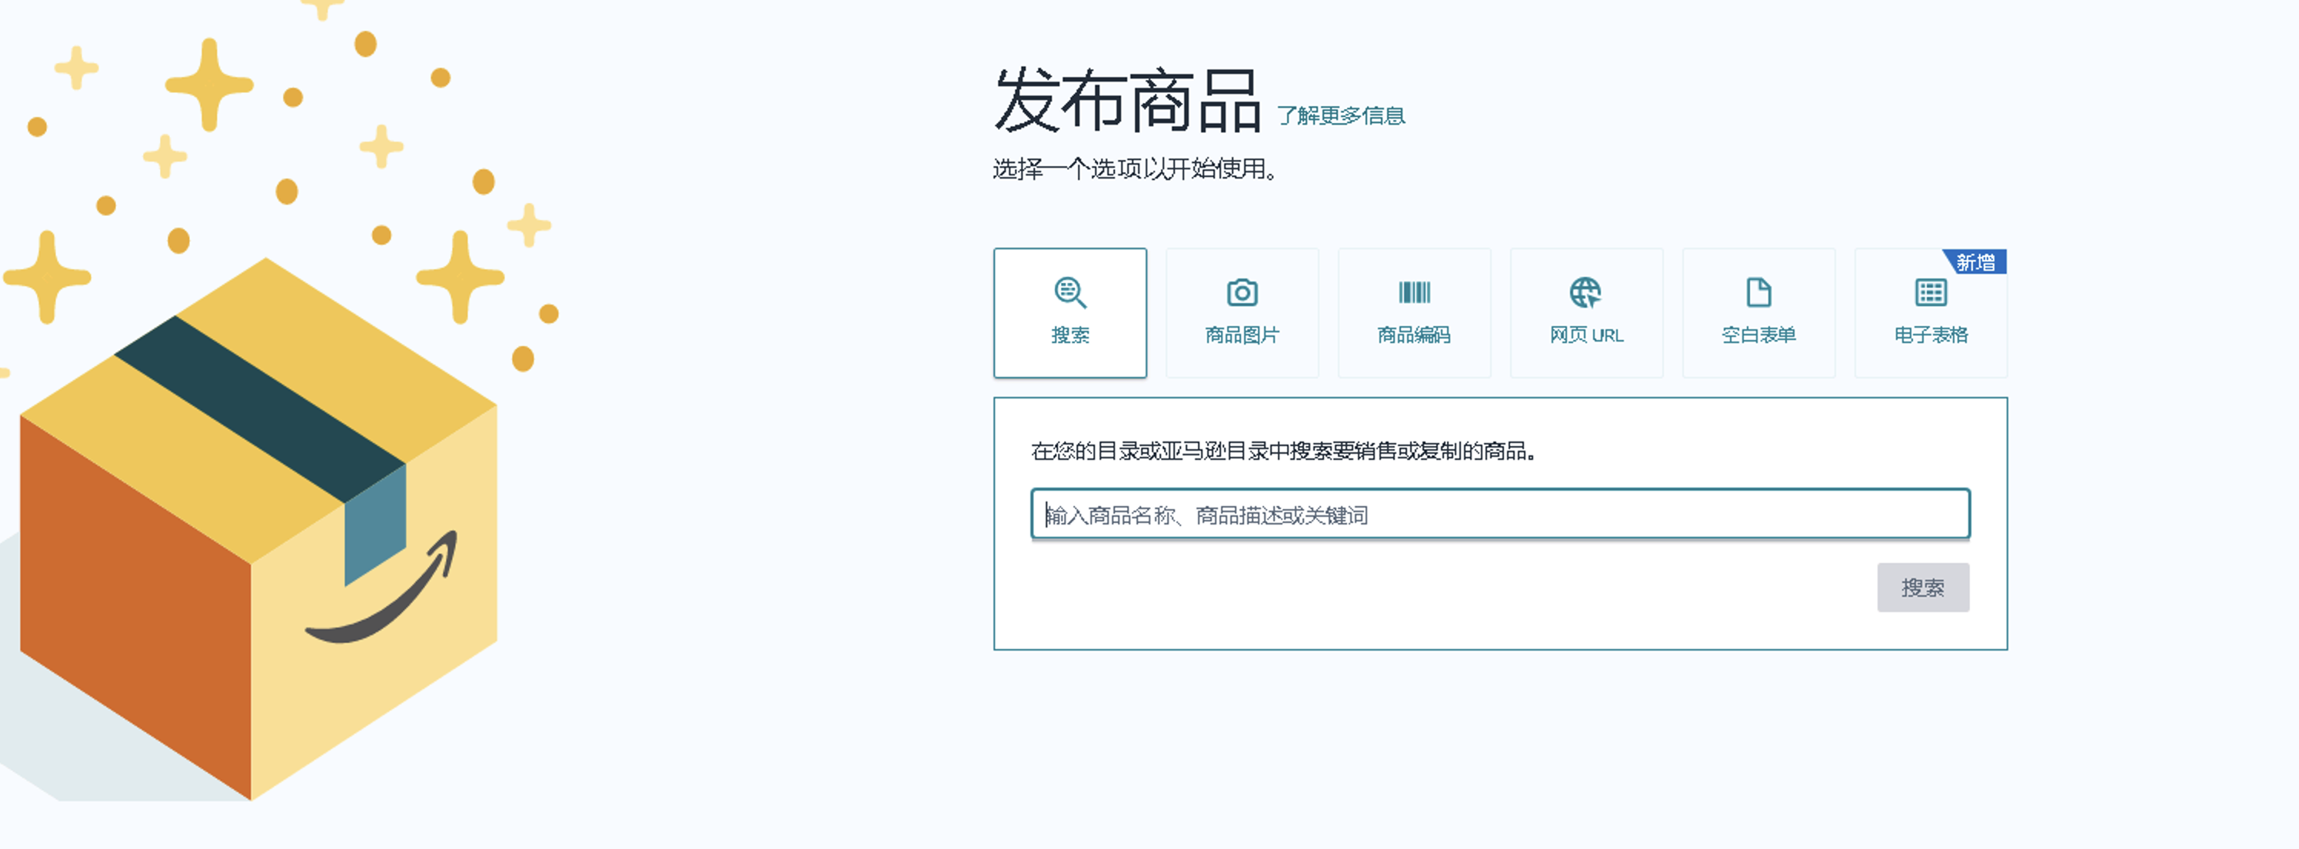Open the 网页 URL globe option
The image size is (2299, 849).
click(1586, 312)
